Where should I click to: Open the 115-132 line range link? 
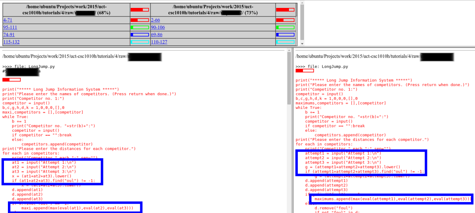tap(11, 42)
